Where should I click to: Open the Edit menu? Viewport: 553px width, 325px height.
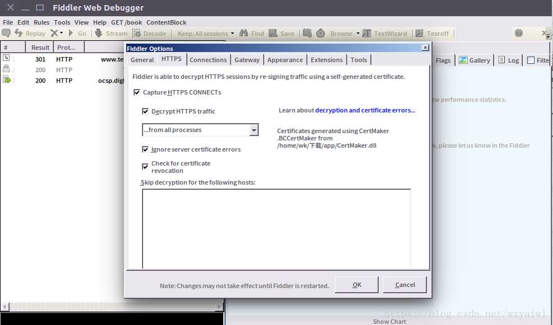(24, 22)
